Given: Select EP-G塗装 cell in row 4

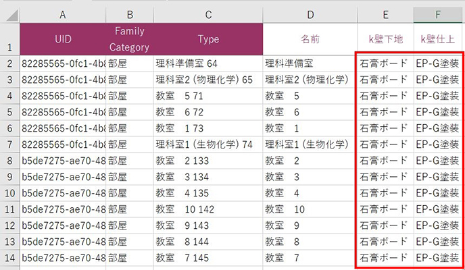Looking at the screenshot, I should click(438, 96).
